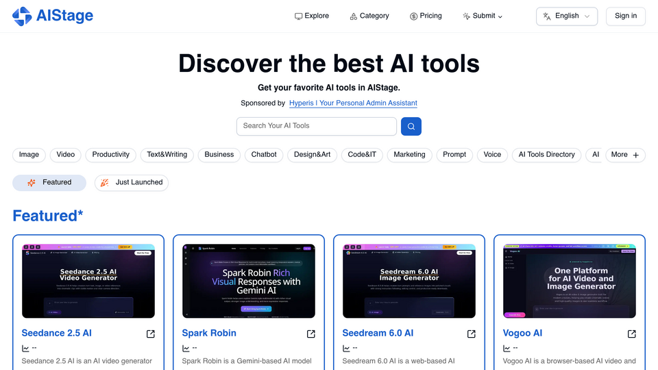658x370 pixels.
Task: Select the Design&Art category chip
Action: click(x=313, y=155)
